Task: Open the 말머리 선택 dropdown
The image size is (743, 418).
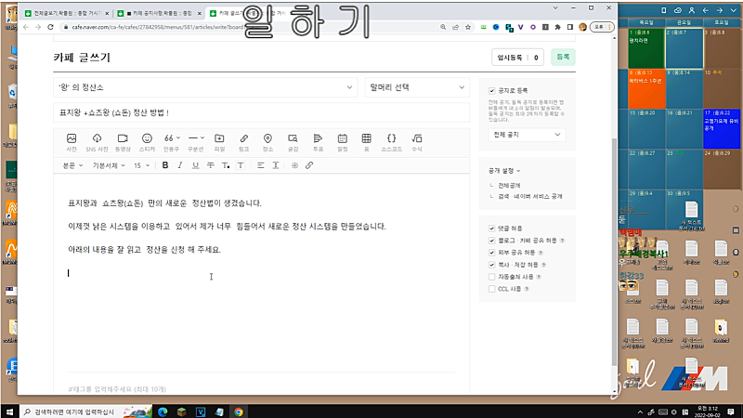Action: coord(417,87)
